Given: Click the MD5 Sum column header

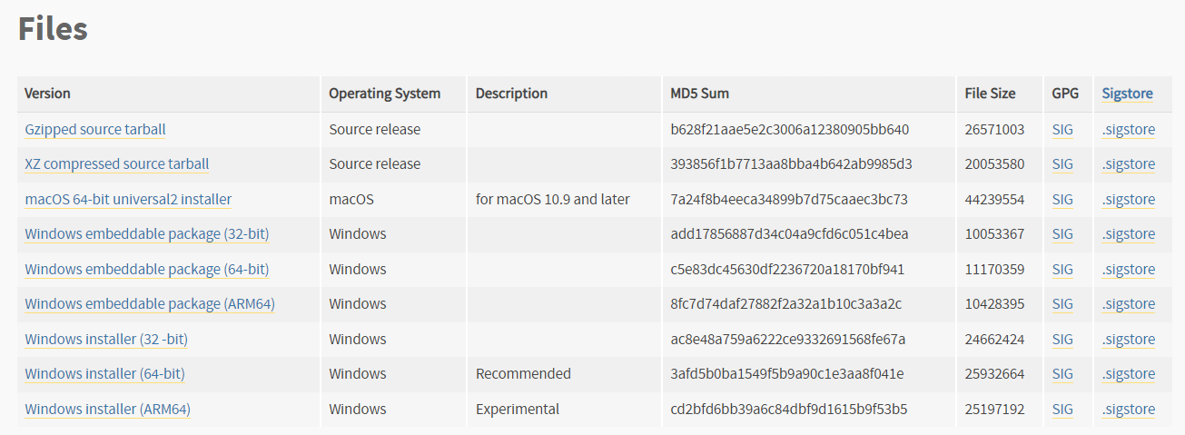Looking at the screenshot, I should pos(700,94).
